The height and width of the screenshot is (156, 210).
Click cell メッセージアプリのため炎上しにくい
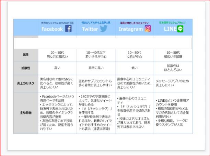pyautogui.click(x=173, y=83)
